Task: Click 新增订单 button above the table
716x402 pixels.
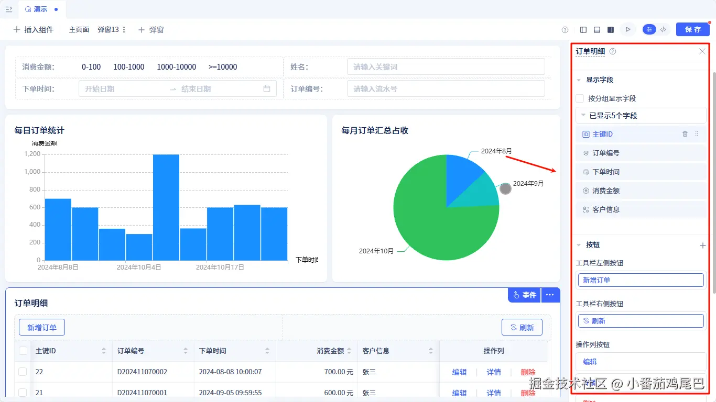Action: tap(42, 328)
